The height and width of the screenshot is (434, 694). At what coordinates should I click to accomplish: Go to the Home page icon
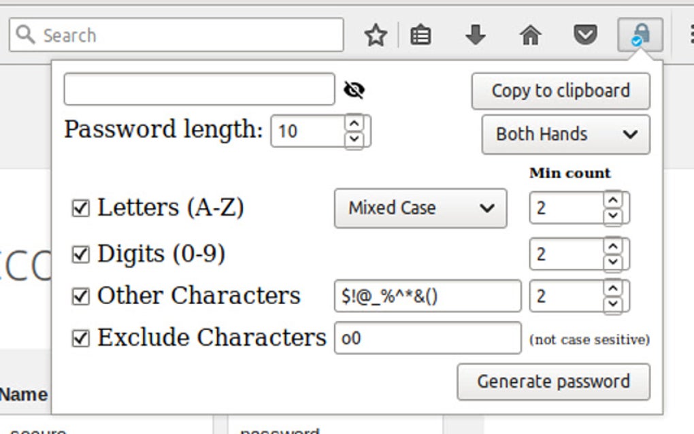pos(530,34)
